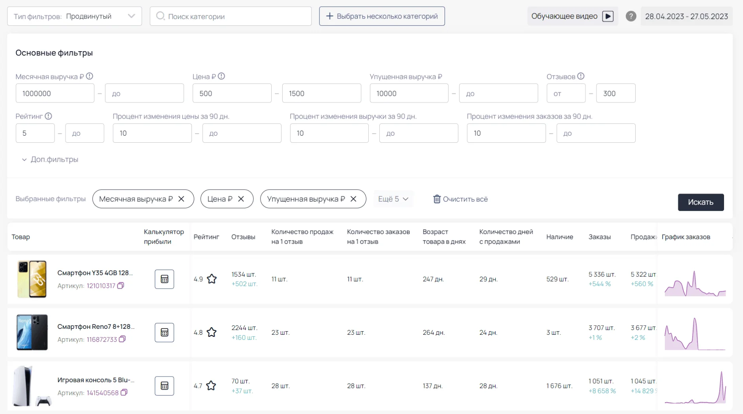Click Выбрать несколько категорий button
The height and width of the screenshot is (414, 743).
pos(382,16)
